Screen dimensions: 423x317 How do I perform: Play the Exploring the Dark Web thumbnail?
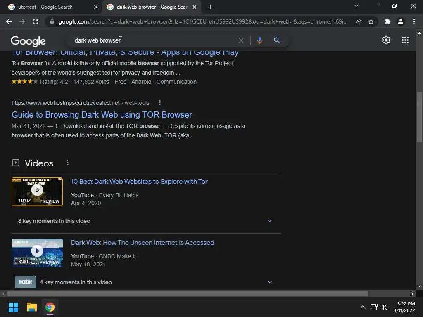pos(37,192)
